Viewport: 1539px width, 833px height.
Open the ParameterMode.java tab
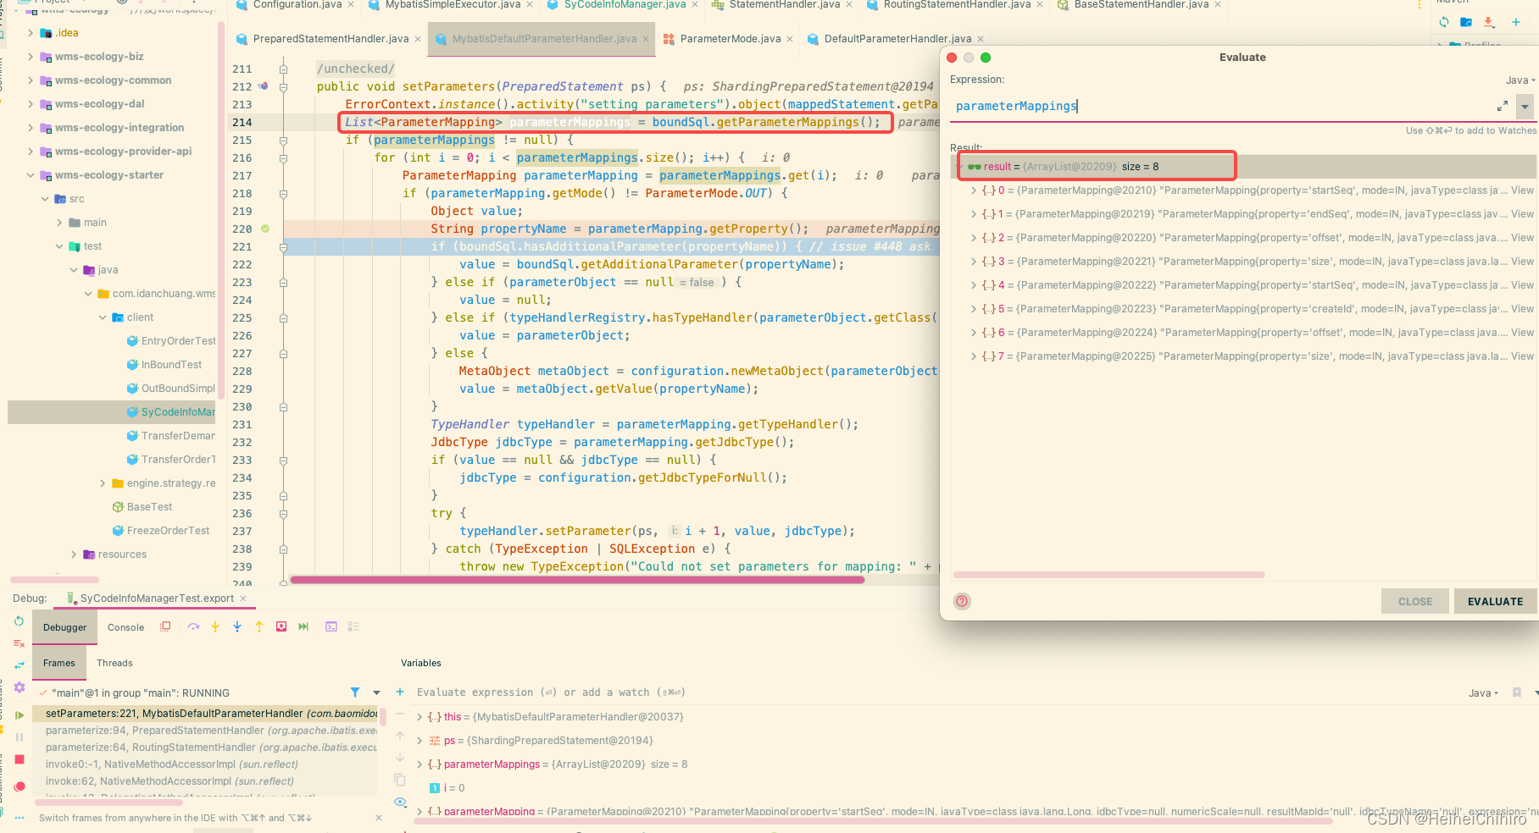pos(731,39)
